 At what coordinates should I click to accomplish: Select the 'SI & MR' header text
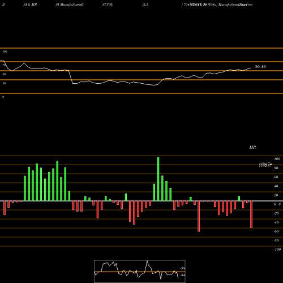30,5
